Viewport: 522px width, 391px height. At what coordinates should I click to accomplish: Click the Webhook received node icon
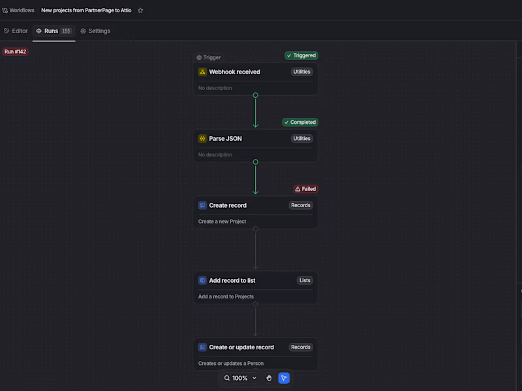(x=202, y=72)
